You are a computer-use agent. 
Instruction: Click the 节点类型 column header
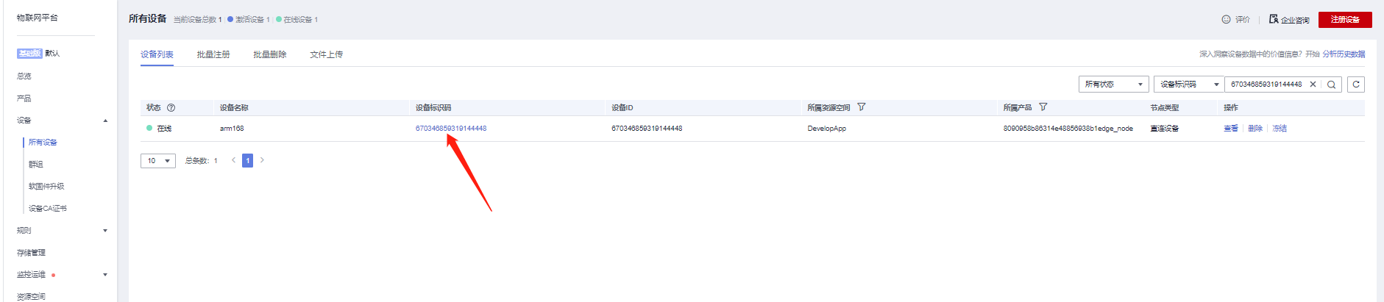pos(1165,108)
